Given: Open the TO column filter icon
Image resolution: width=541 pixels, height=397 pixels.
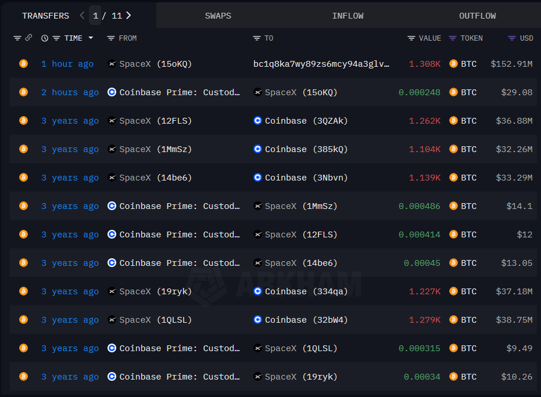Looking at the screenshot, I should point(257,38).
